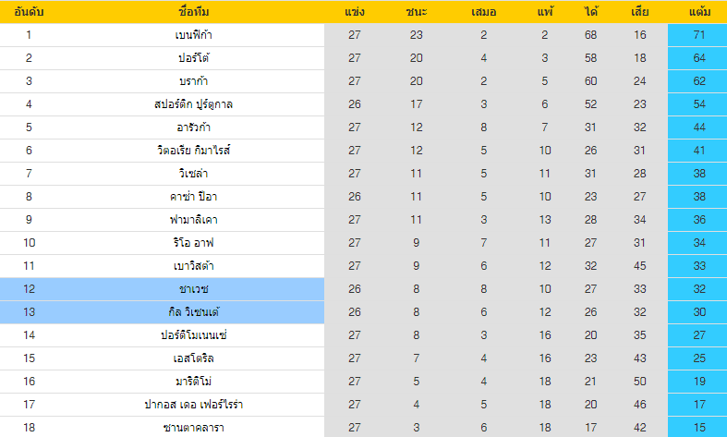Click the blue 15 points cell
727x437 pixels.
pos(698,428)
